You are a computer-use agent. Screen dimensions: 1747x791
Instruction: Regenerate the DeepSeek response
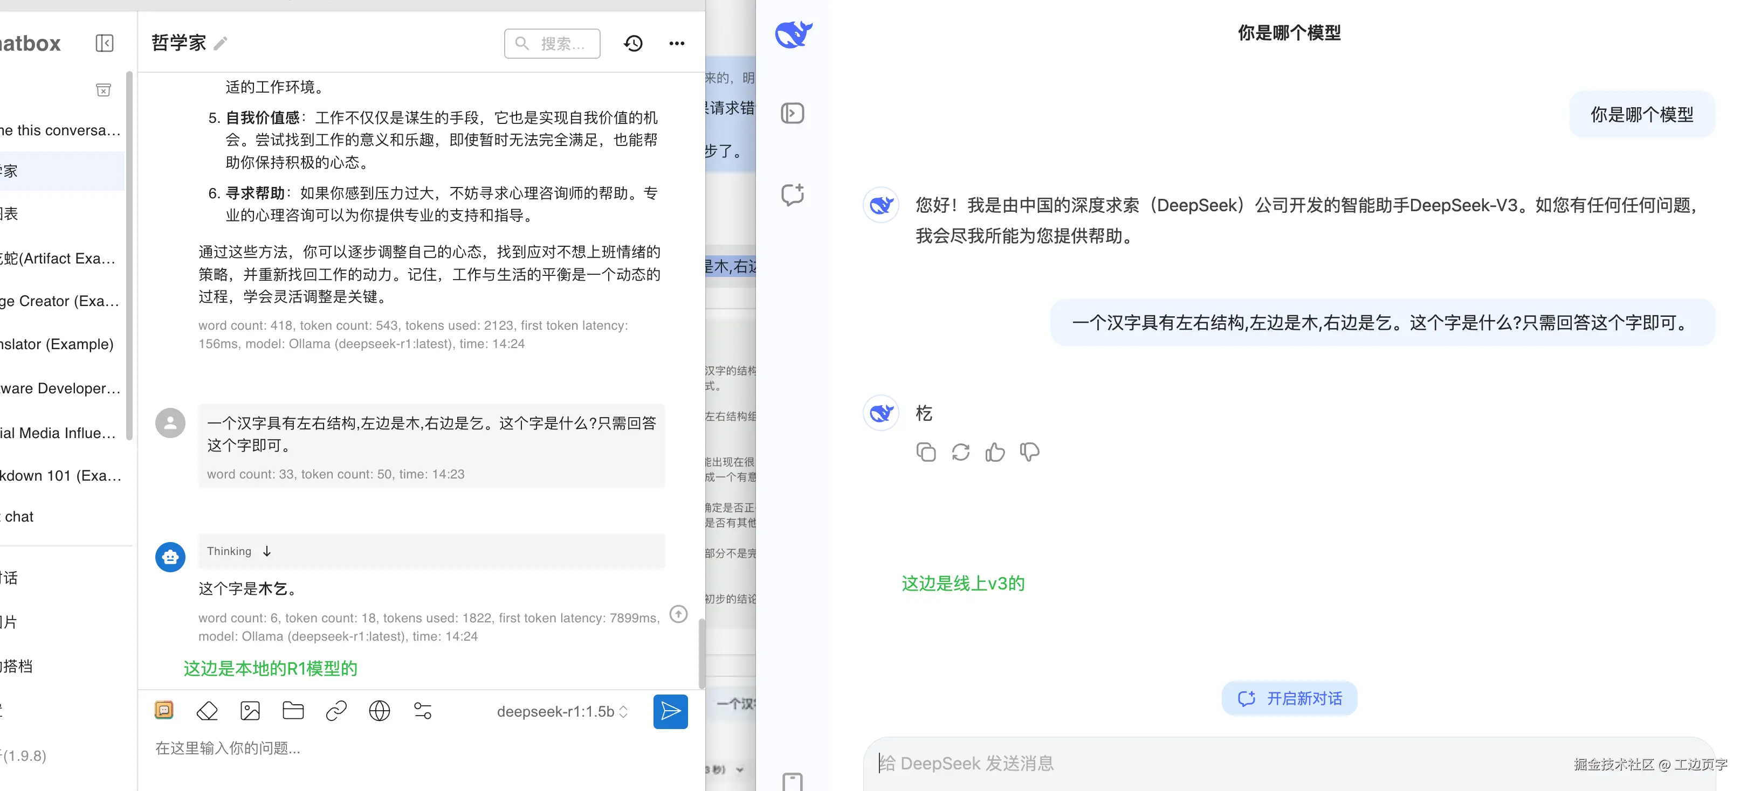pos(960,452)
